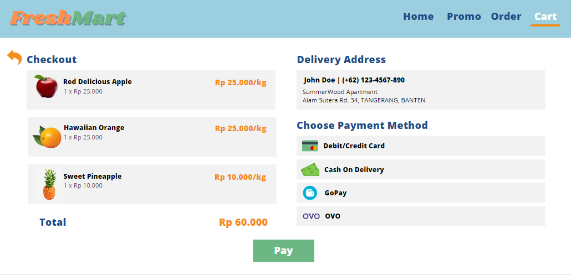Select OVO payment option
The width and height of the screenshot is (571, 275).
[333, 216]
